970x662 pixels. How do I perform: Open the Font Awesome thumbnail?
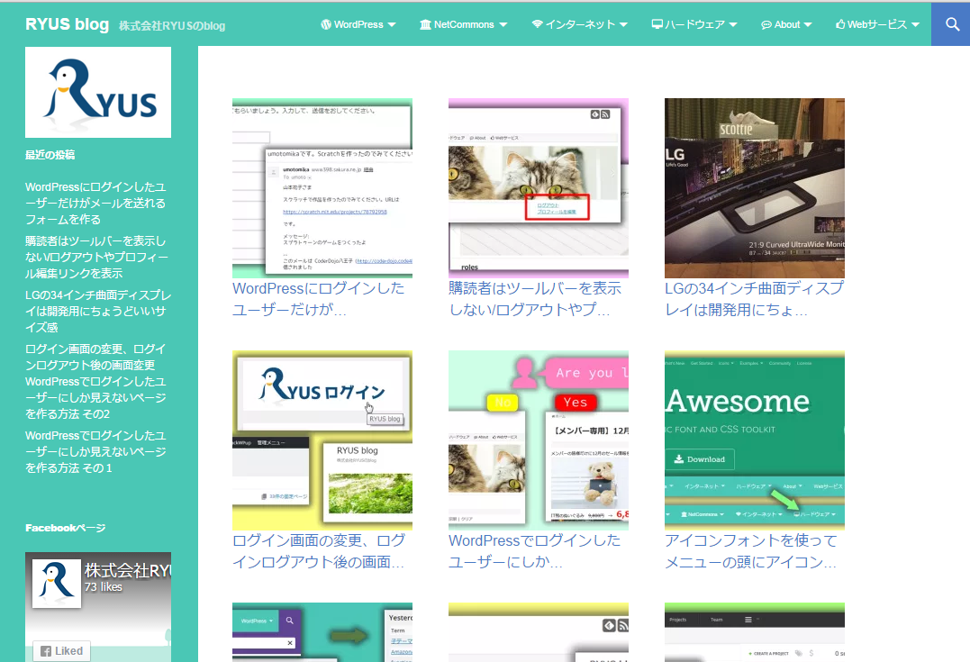[755, 440]
